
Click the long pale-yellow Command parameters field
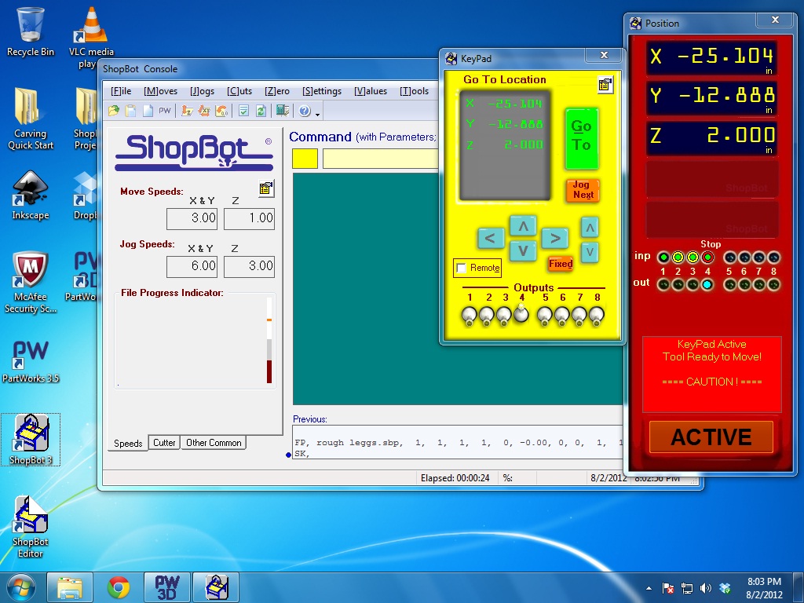click(x=381, y=159)
